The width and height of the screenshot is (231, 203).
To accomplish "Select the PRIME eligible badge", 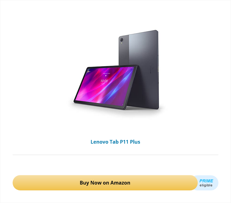I will click(206, 183).
